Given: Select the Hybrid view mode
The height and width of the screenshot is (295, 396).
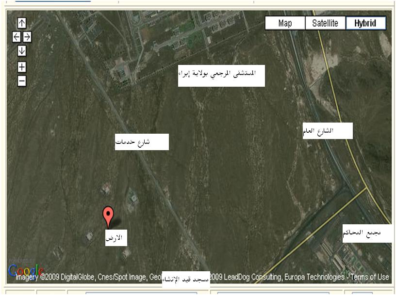Looking at the screenshot, I should pos(365,23).
